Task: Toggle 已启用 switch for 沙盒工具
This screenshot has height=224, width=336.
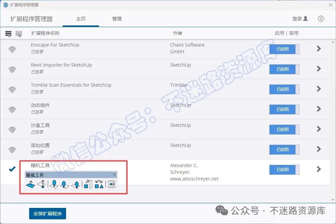Action: point(284,130)
